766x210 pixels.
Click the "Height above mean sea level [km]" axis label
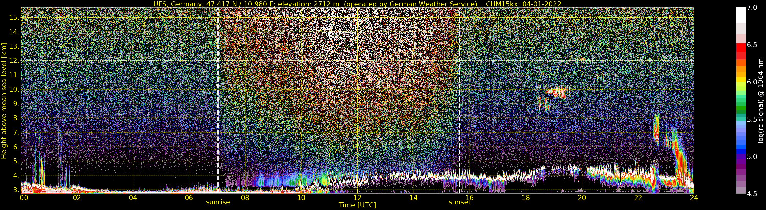[x=4, y=100]
